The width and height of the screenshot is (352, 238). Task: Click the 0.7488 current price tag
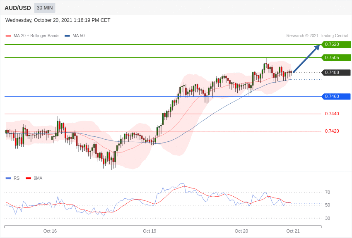[x=336, y=73]
